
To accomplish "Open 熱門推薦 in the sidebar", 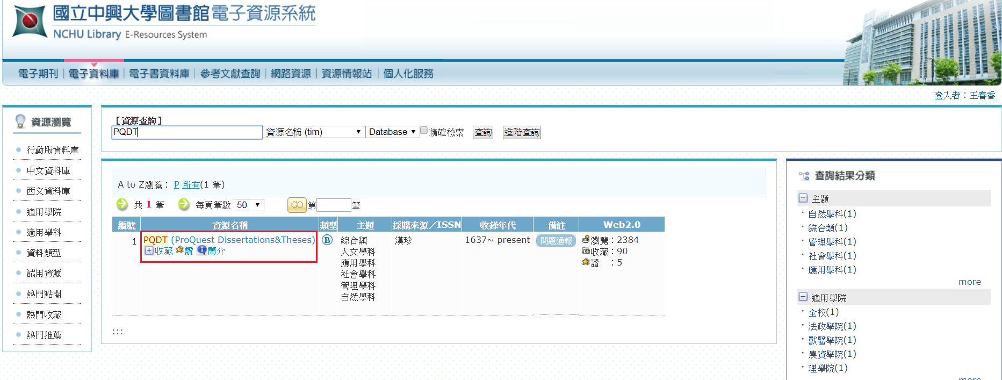I will click(x=44, y=335).
